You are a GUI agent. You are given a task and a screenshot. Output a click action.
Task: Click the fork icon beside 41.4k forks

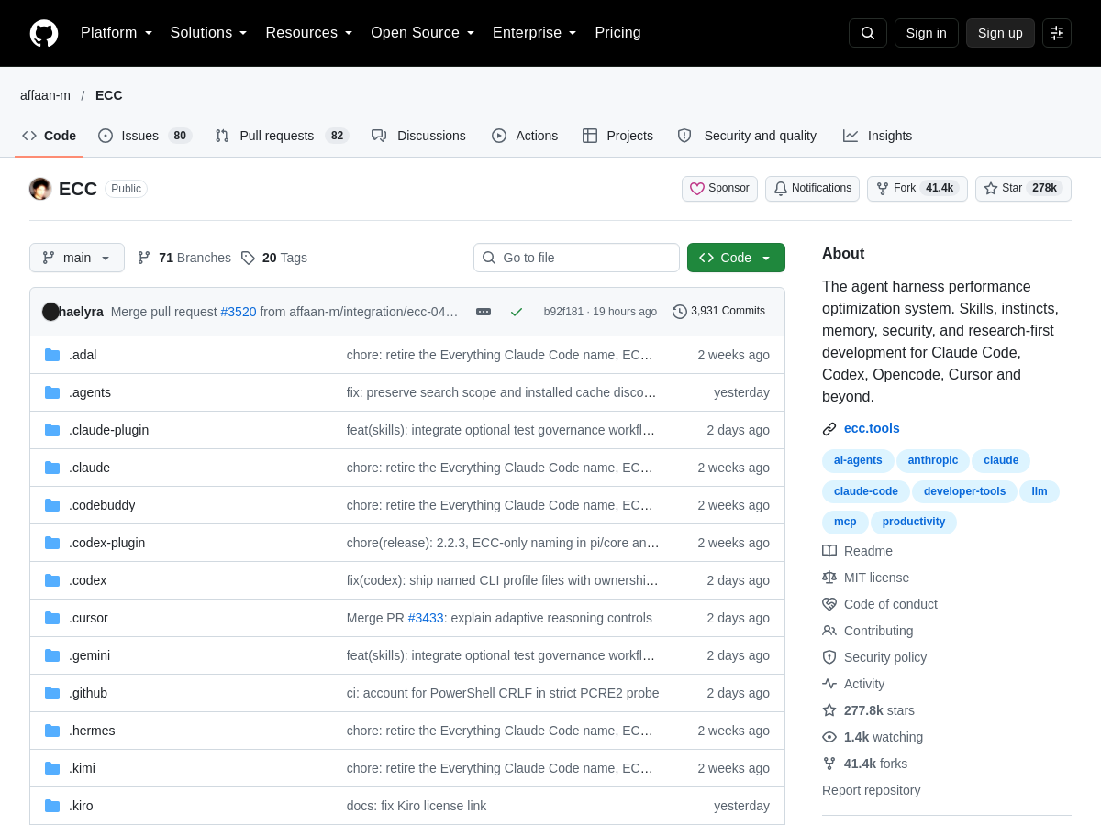pos(829,764)
